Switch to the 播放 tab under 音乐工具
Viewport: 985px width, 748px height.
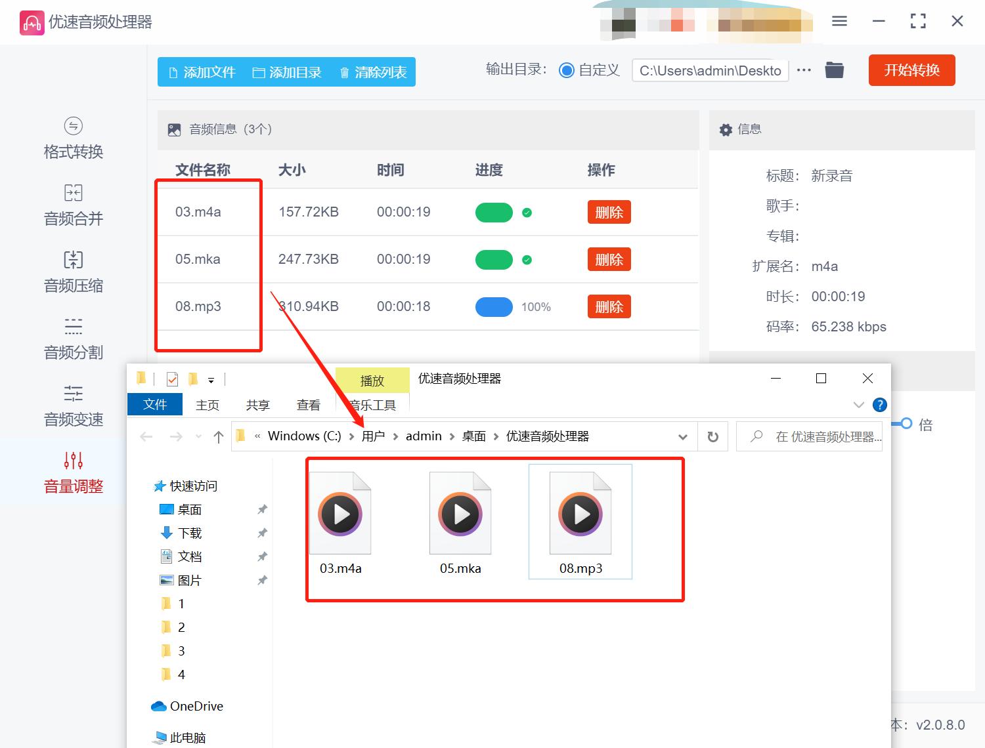pos(372,380)
